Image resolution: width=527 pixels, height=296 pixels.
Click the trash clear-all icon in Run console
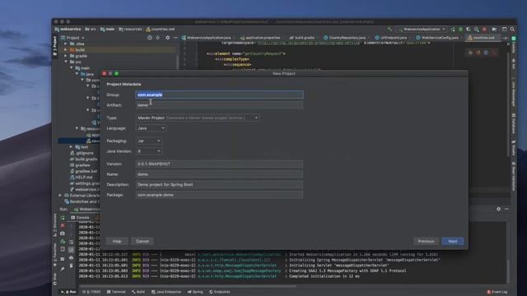tap(71, 266)
